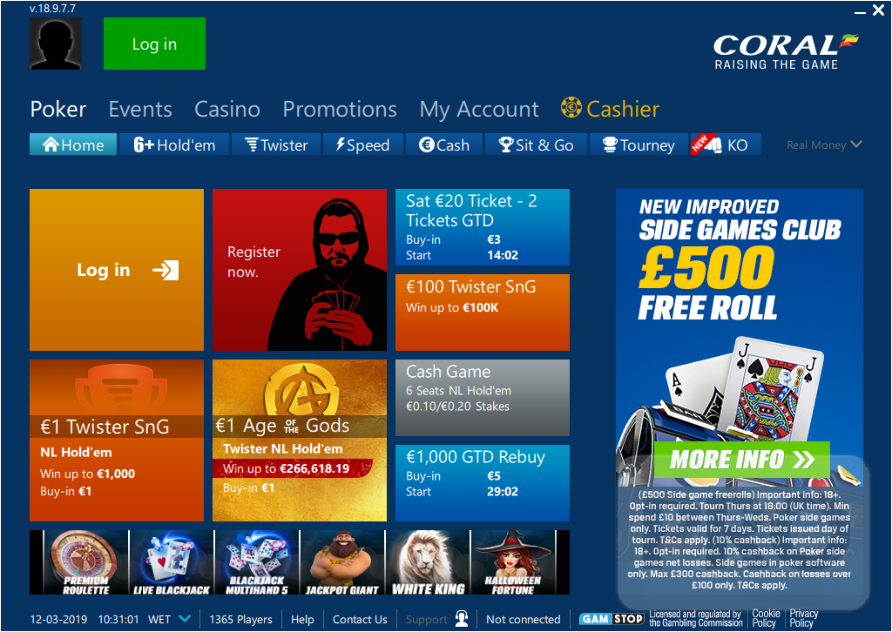Launch Live Blackjack side game
This screenshot has height=632, width=892.
point(172,562)
